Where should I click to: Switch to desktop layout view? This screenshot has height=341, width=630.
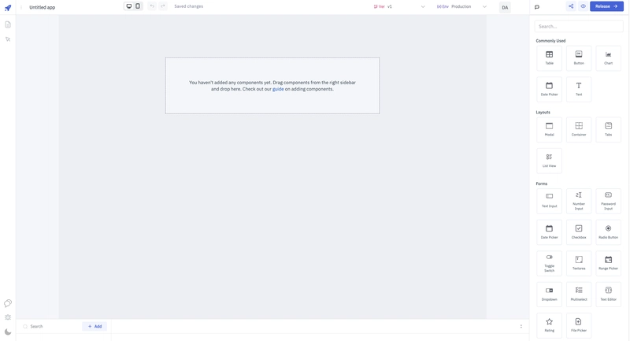(x=129, y=6)
